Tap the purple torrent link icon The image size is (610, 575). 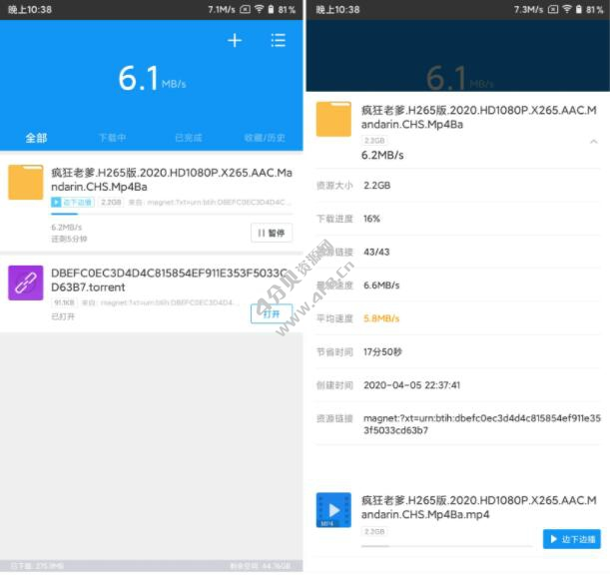point(26,283)
